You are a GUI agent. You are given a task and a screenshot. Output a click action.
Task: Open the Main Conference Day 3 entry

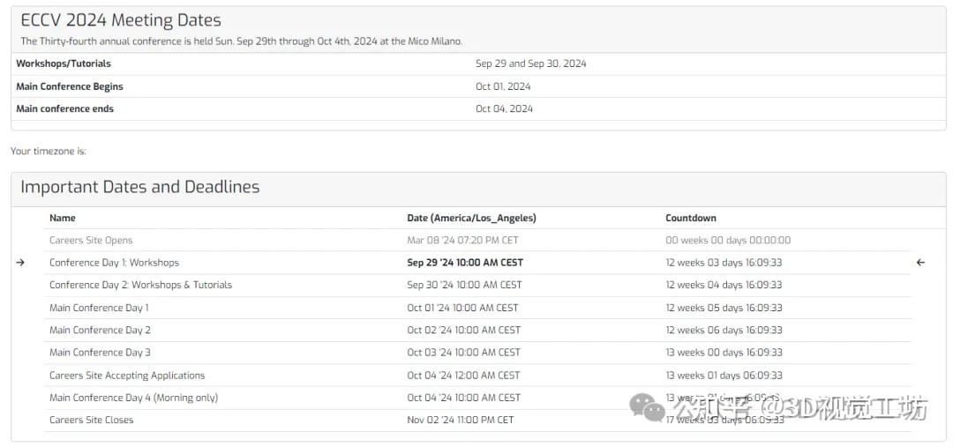coord(100,352)
